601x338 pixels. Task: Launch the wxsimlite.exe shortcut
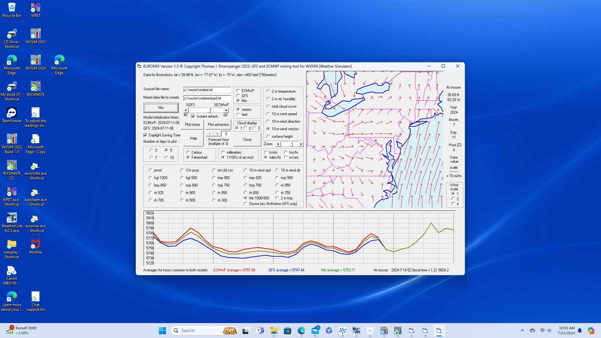[36, 170]
